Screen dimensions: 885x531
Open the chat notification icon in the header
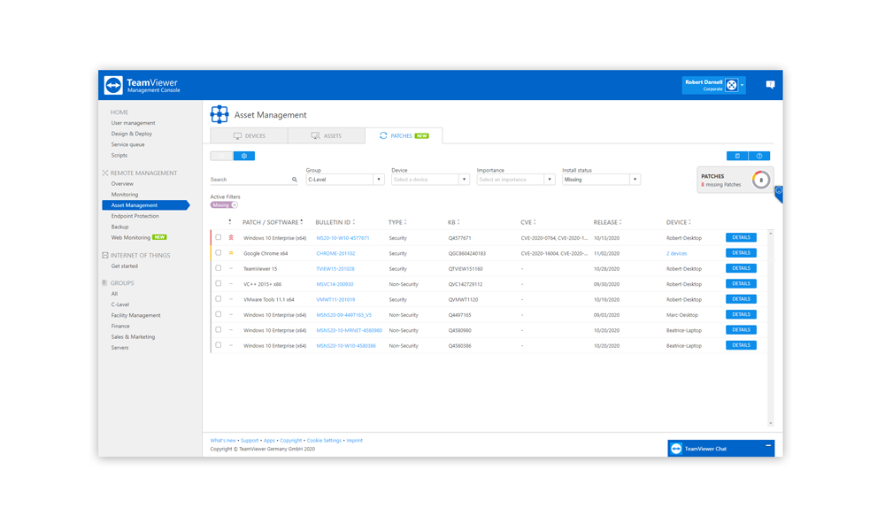pyautogui.click(x=770, y=85)
